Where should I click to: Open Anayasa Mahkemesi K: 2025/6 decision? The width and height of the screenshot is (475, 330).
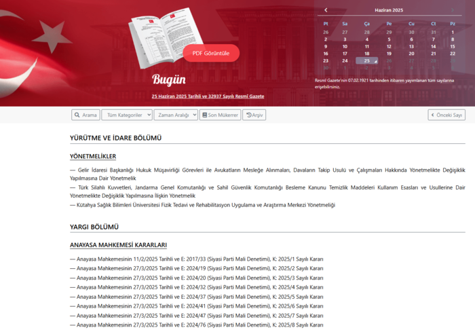[197, 306]
